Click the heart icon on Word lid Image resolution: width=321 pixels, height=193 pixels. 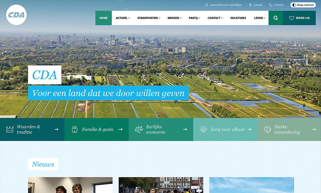click(291, 18)
